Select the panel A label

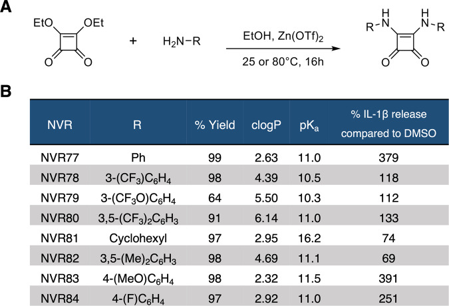(7, 8)
